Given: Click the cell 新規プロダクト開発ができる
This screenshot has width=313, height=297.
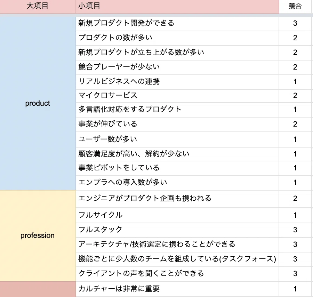Looking at the screenshot, I should (177, 24).
